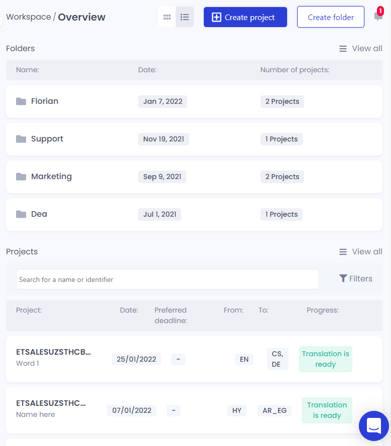The width and height of the screenshot is (391, 446).
Task: Open the live chat support widget
Action: tap(374, 426)
